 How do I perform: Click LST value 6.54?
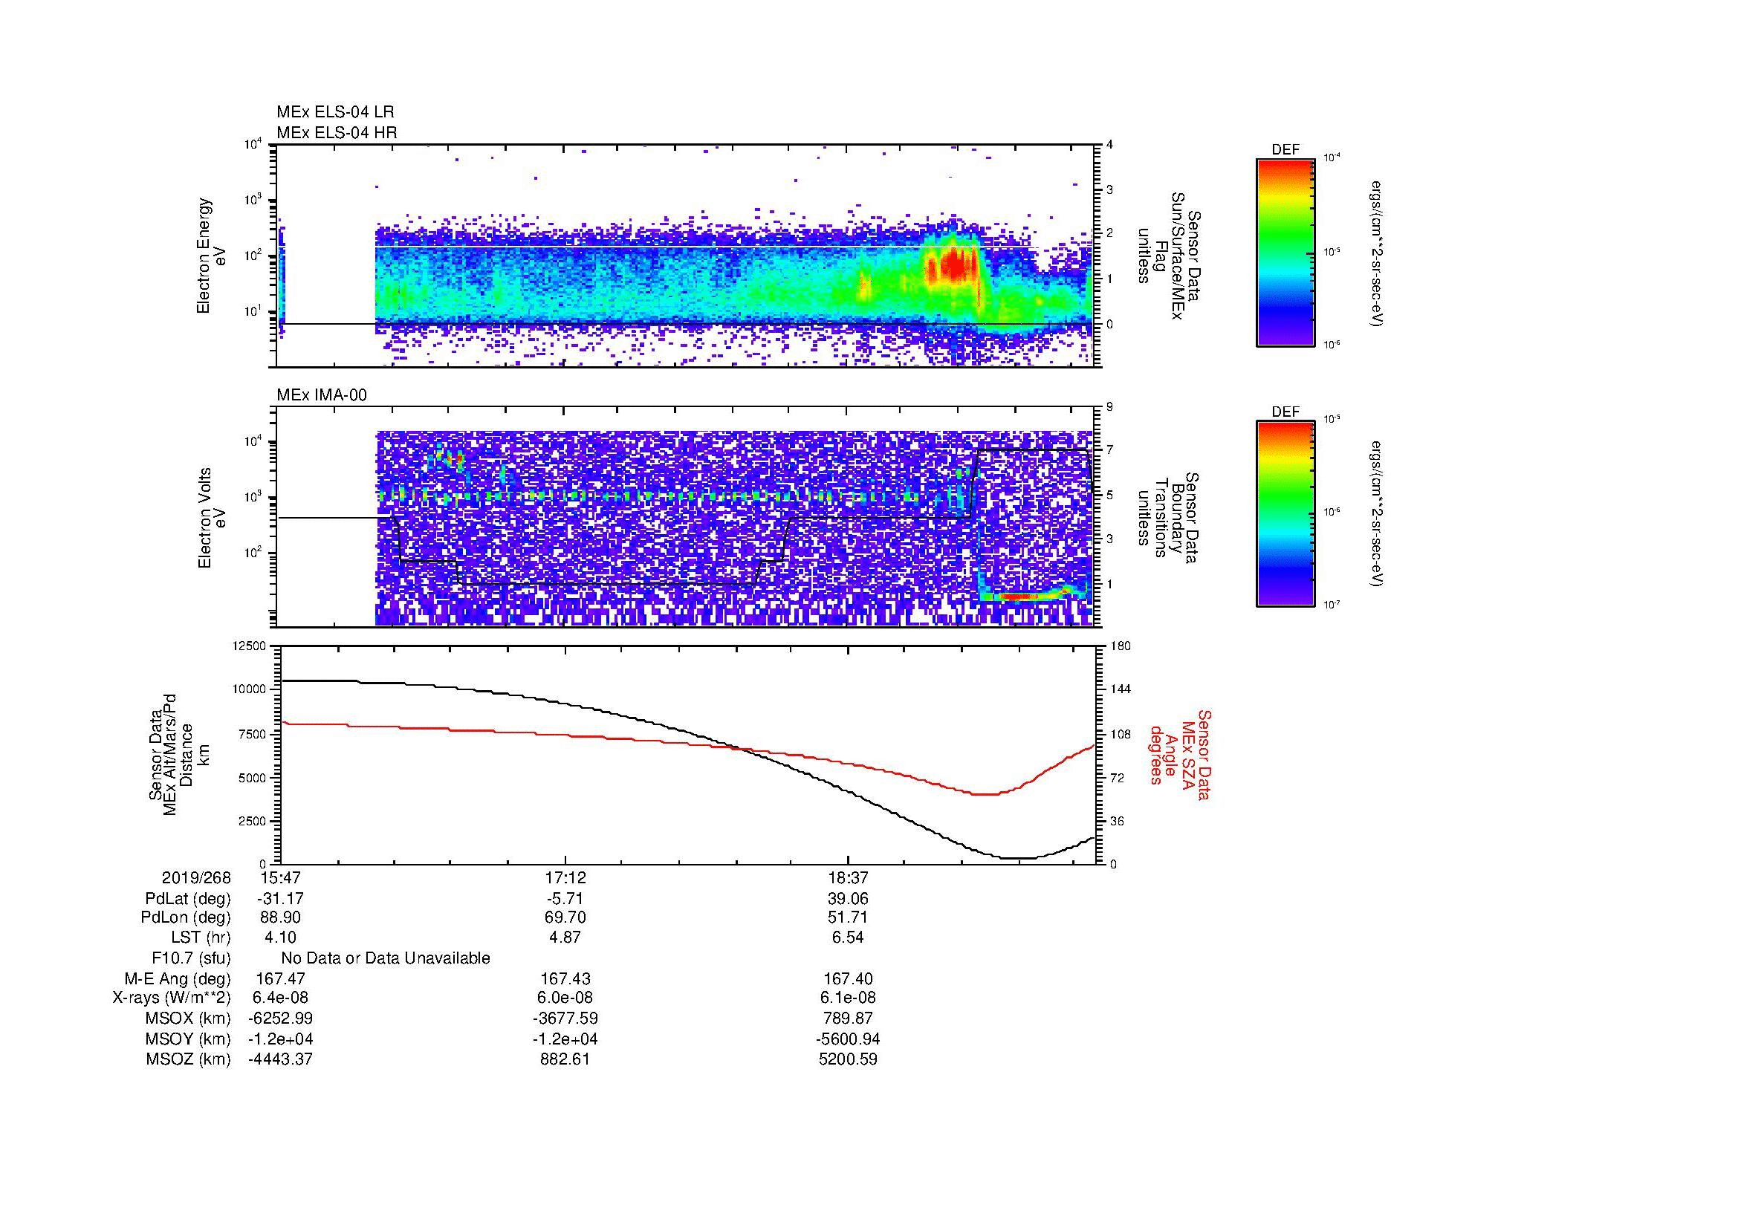tap(849, 938)
